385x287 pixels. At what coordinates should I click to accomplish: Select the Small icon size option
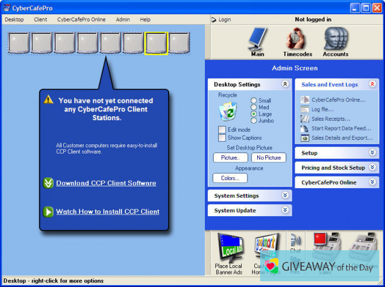tap(254, 101)
